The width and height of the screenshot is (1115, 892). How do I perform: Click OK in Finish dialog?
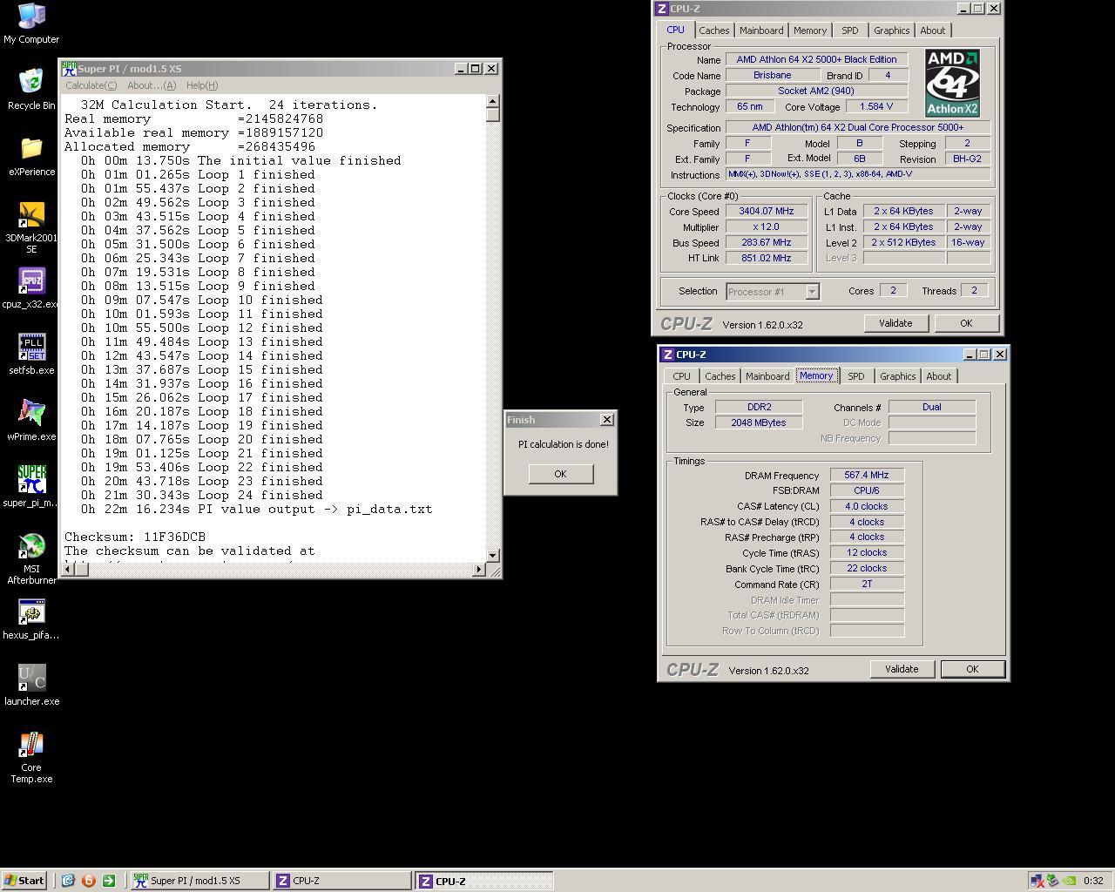(x=560, y=474)
